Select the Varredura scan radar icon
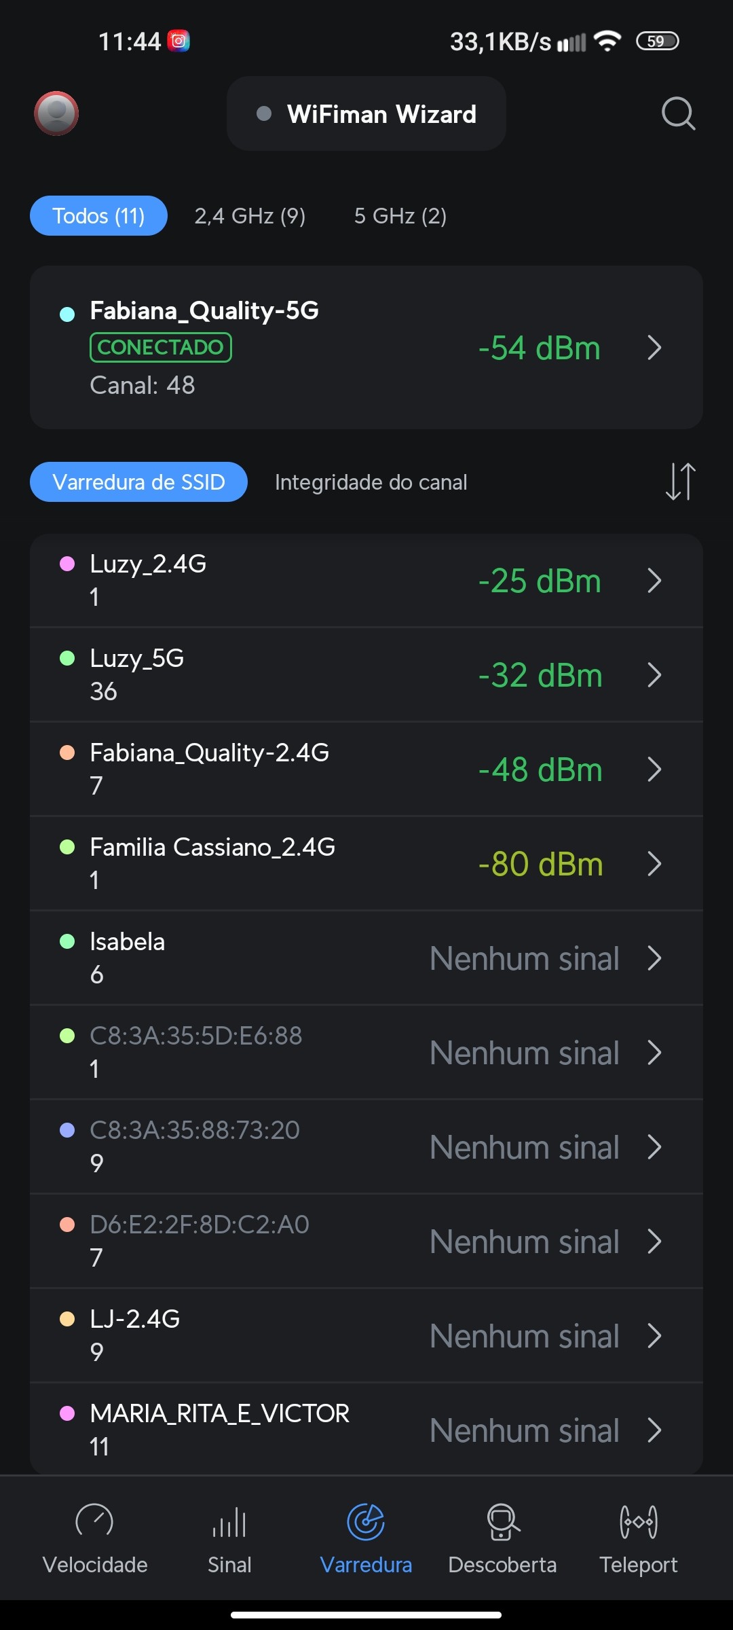Viewport: 733px width, 1630px height. click(366, 1522)
